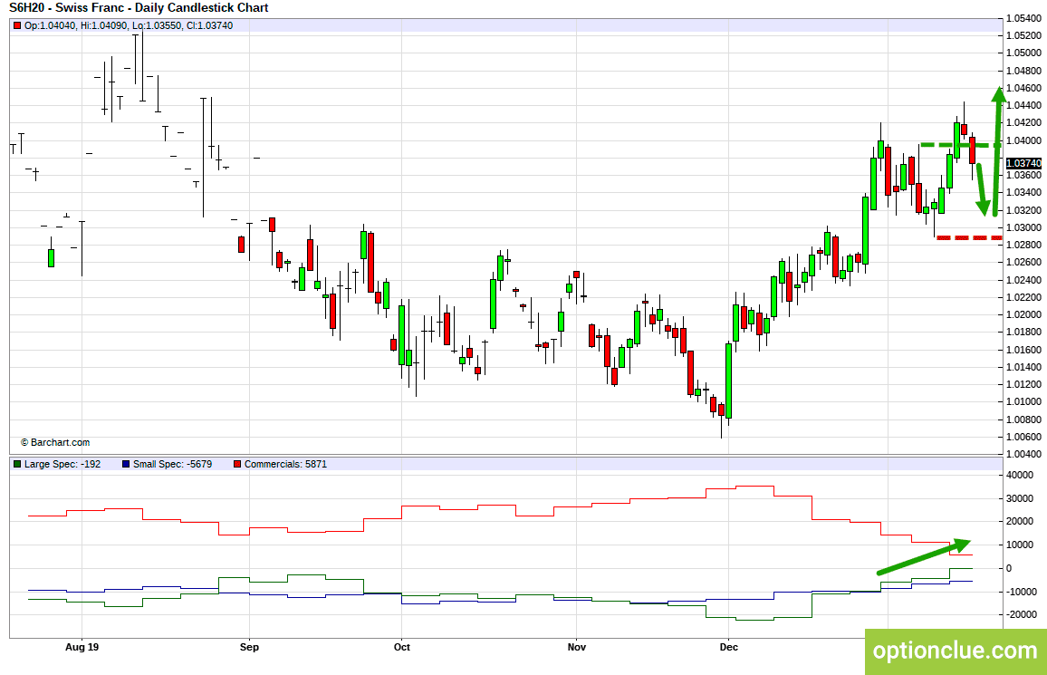Click the 'Oct' date axis label
The height and width of the screenshot is (675, 1047).
(402, 647)
